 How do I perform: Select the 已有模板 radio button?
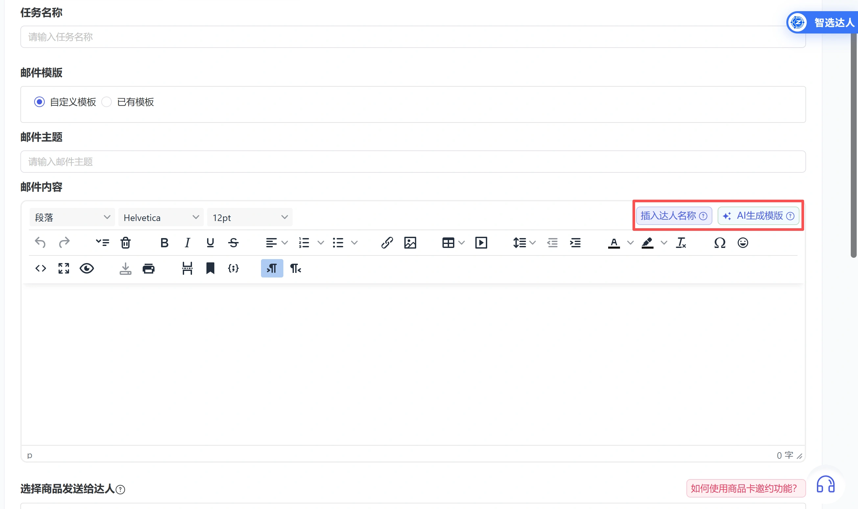pos(107,102)
